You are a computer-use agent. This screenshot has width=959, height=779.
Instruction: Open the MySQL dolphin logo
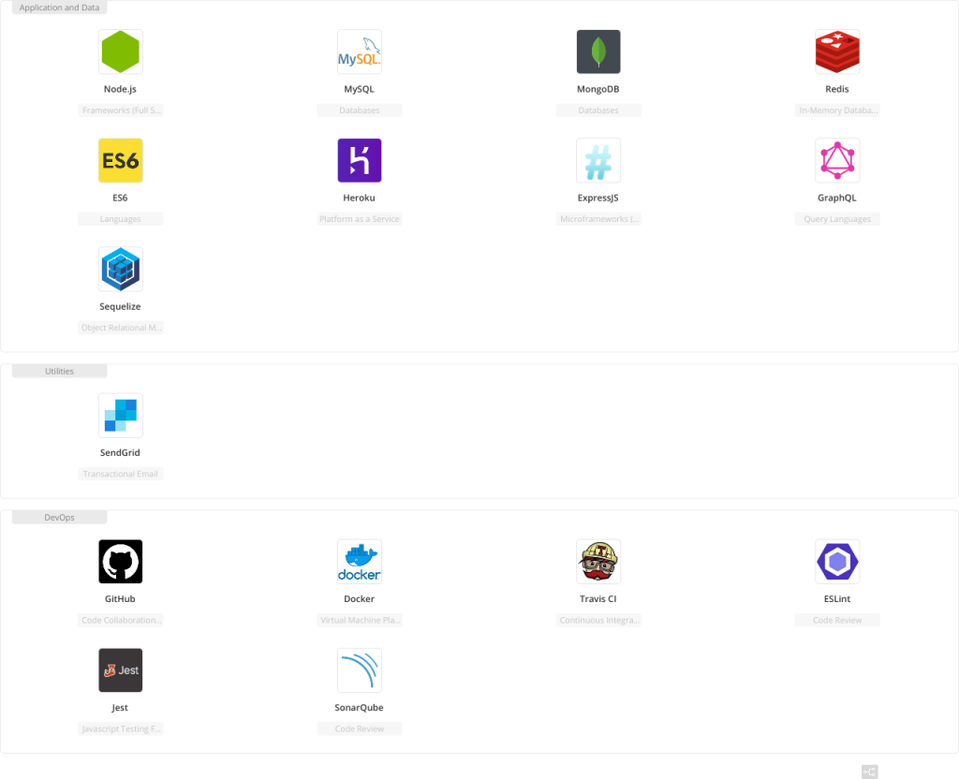[x=359, y=51]
